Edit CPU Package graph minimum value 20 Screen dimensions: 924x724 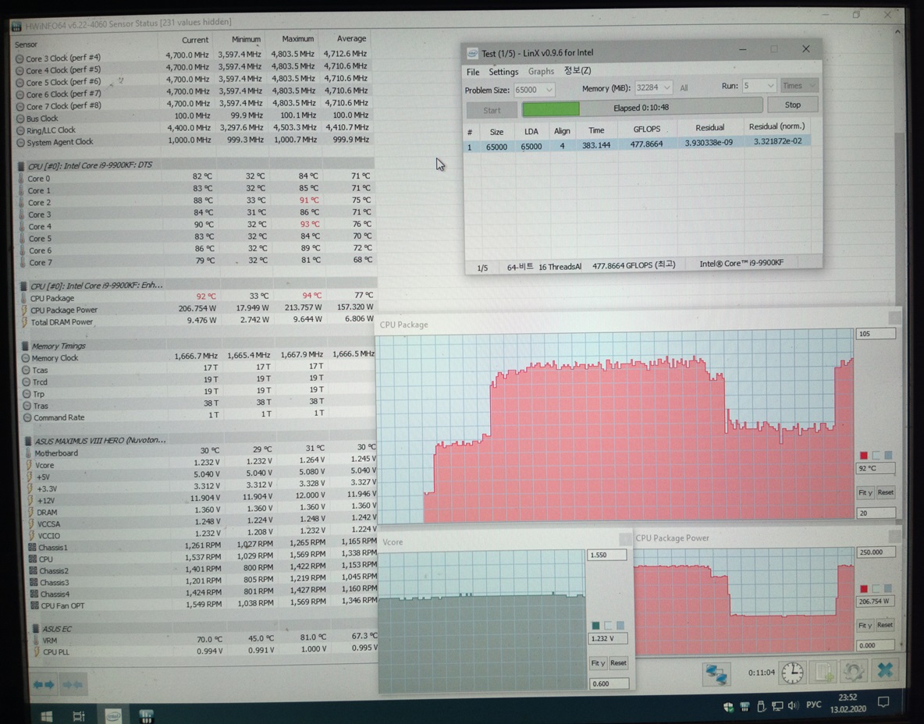click(x=876, y=513)
